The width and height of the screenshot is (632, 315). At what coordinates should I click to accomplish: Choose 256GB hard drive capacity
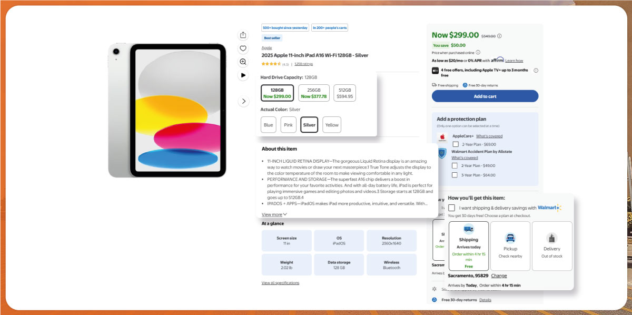[x=314, y=93]
